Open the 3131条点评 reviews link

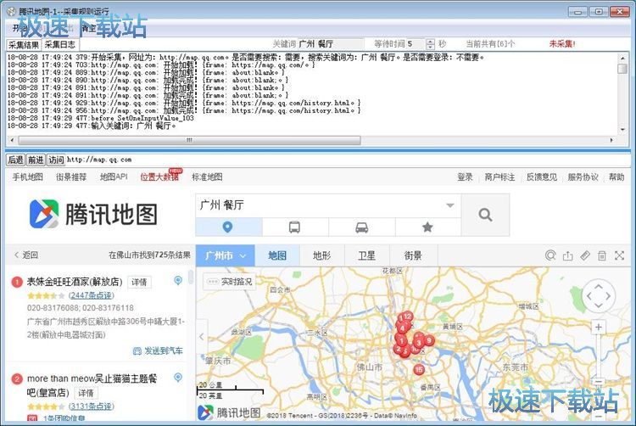tap(92, 406)
